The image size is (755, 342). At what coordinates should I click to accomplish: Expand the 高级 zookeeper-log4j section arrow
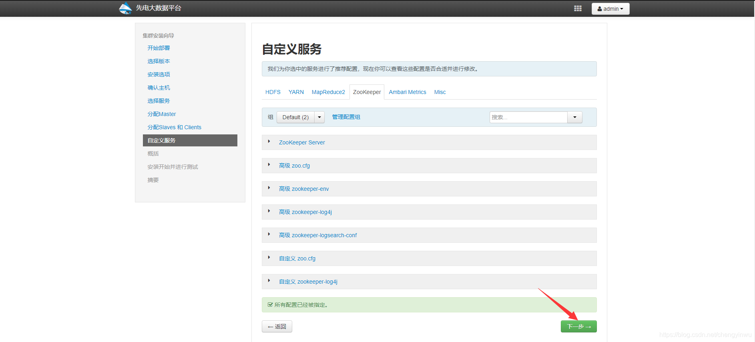coord(269,211)
